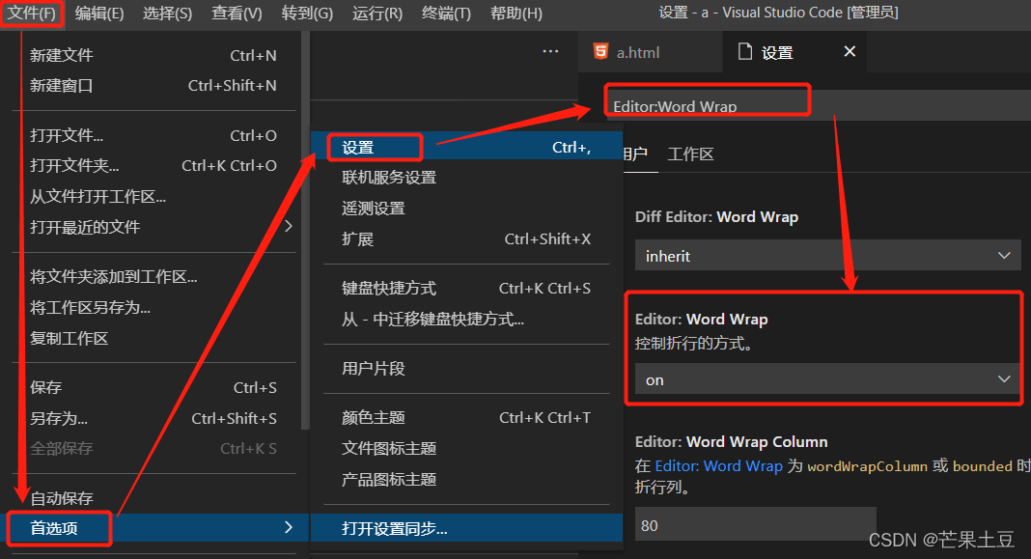Select 将工作区另存为... entry
Screen dimensions: 1031x559
pos(153,308)
